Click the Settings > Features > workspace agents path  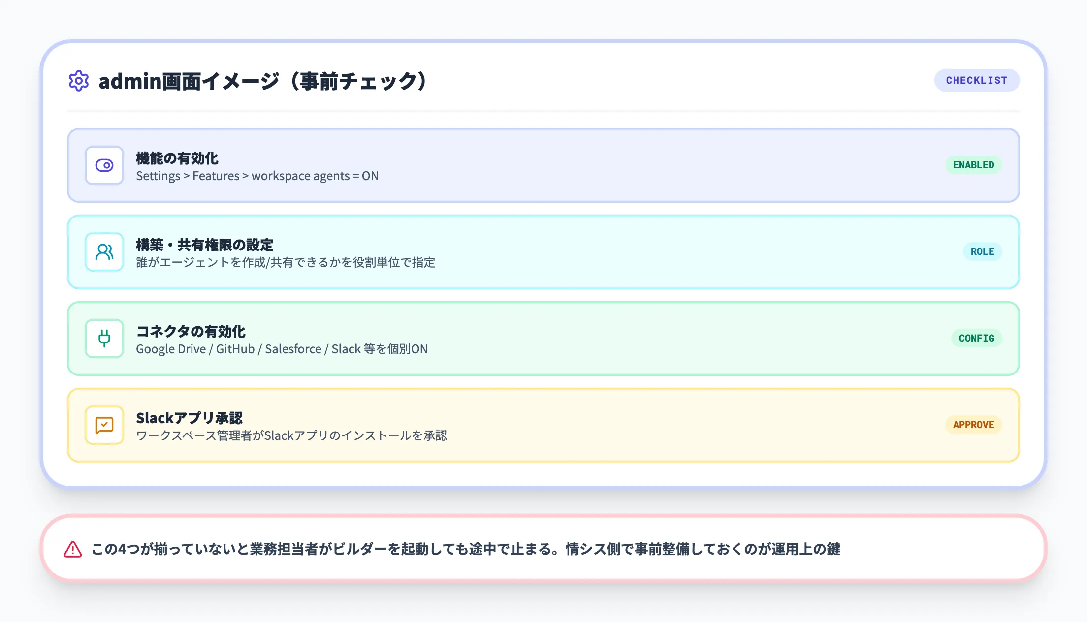(257, 176)
